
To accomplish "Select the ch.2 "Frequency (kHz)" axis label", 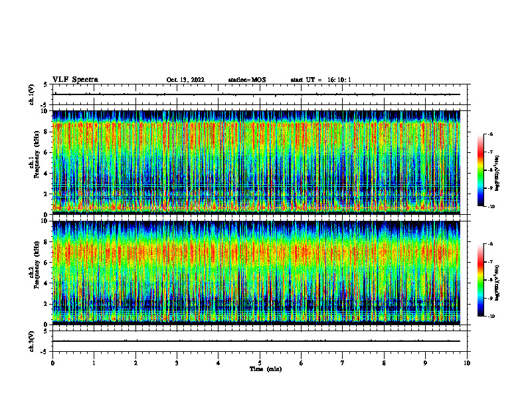I will [x=37, y=264].
